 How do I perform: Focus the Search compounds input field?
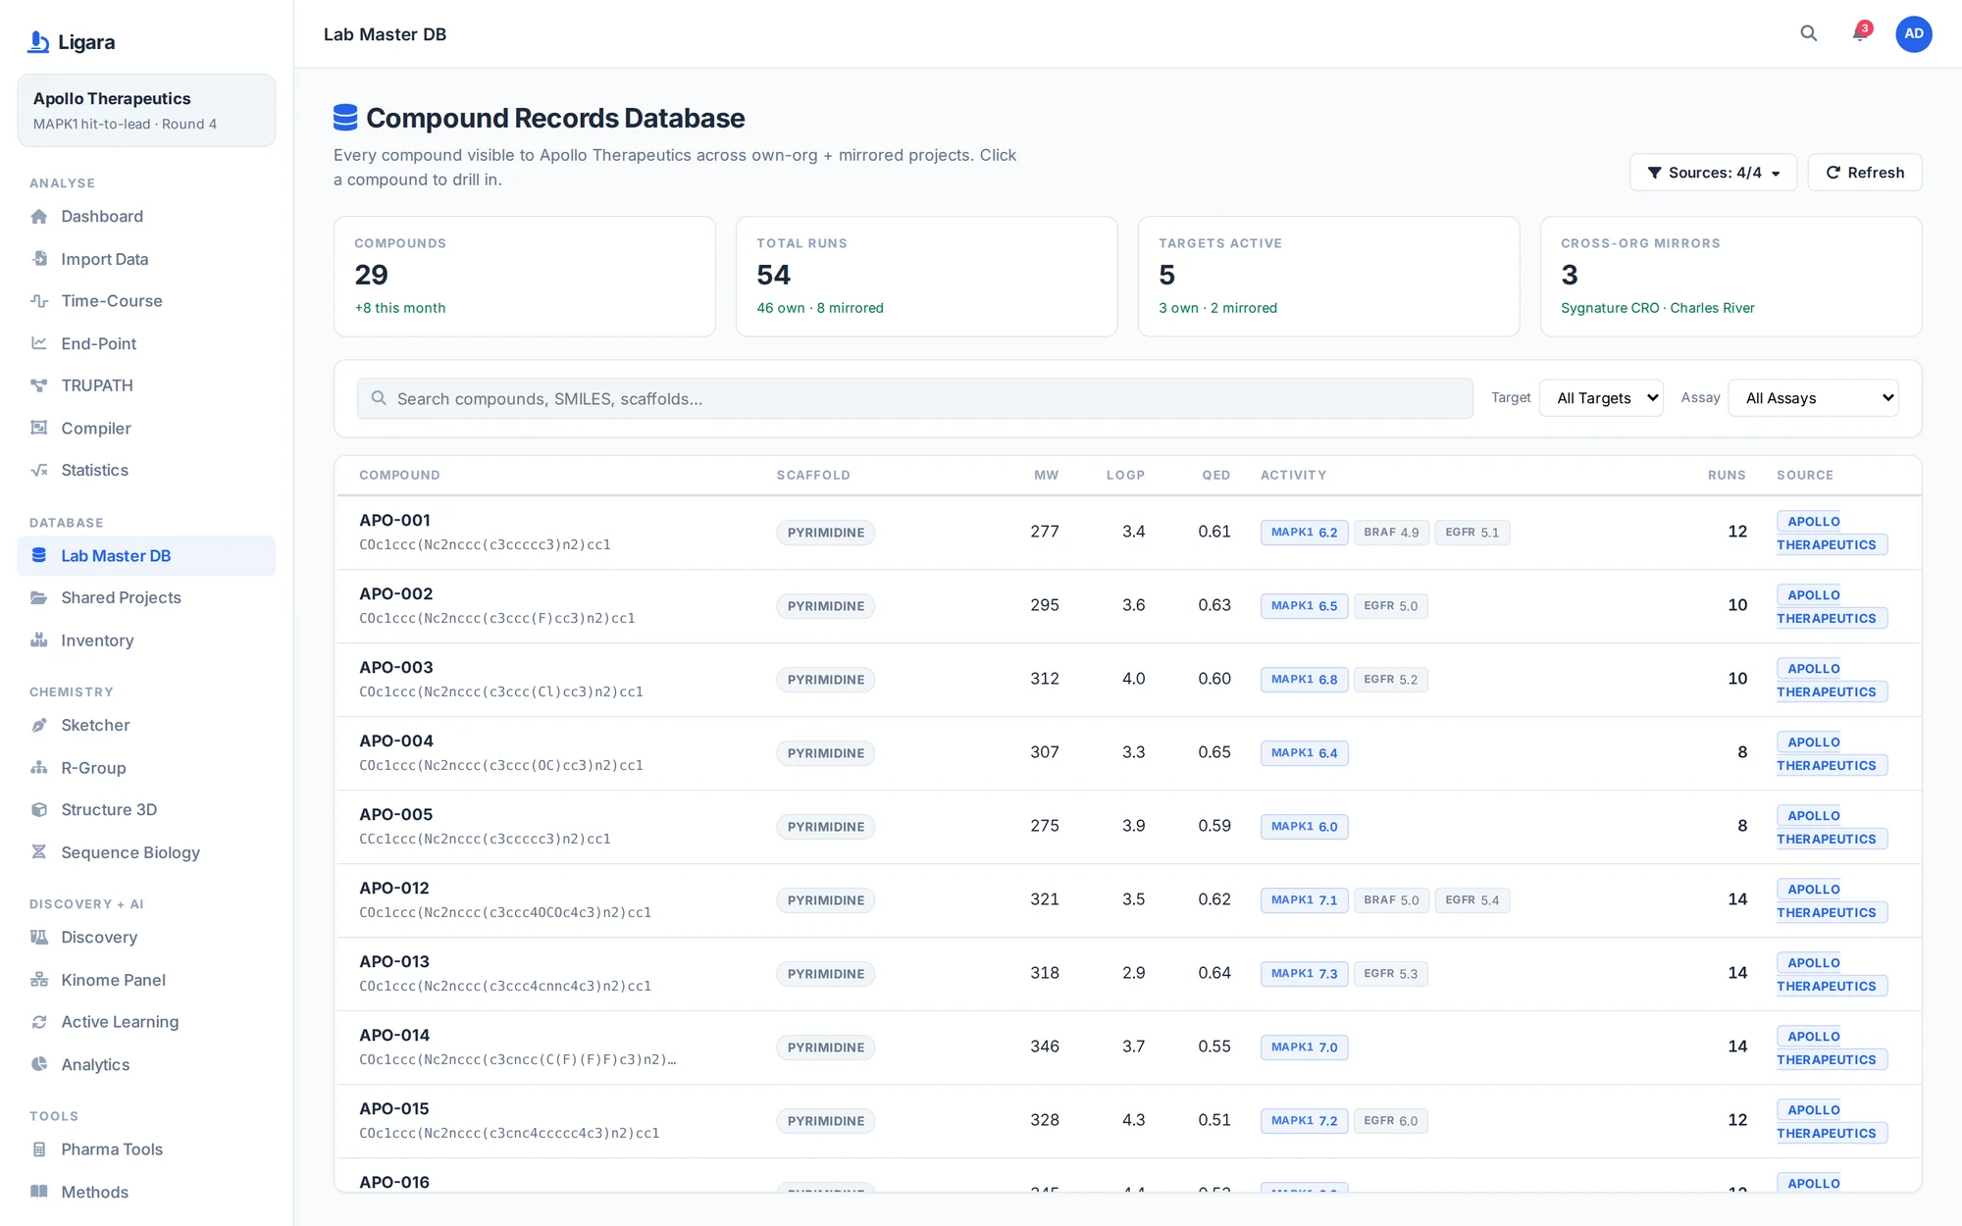point(914,399)
